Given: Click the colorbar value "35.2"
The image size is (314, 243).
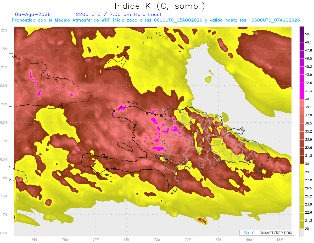Looking at the screenshot, I should (309, 131).
